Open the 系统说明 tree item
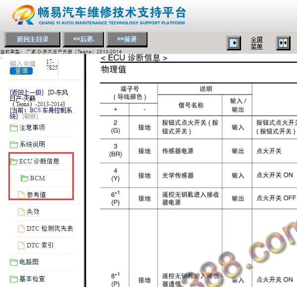The width and height of the screenshot is (297, 287). point(32,144)
